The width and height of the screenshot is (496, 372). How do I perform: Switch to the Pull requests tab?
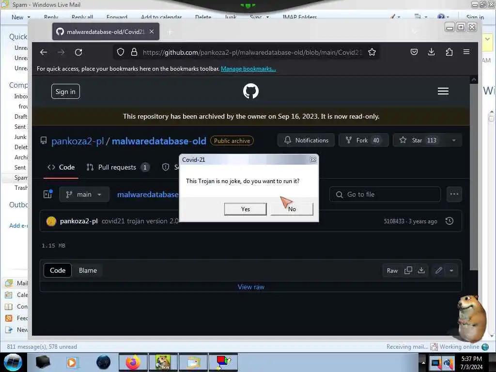coord(118,167)
